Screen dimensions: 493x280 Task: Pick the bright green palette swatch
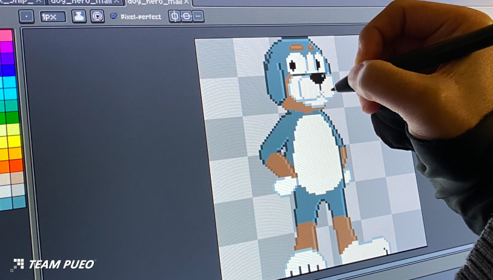(12, 118)
